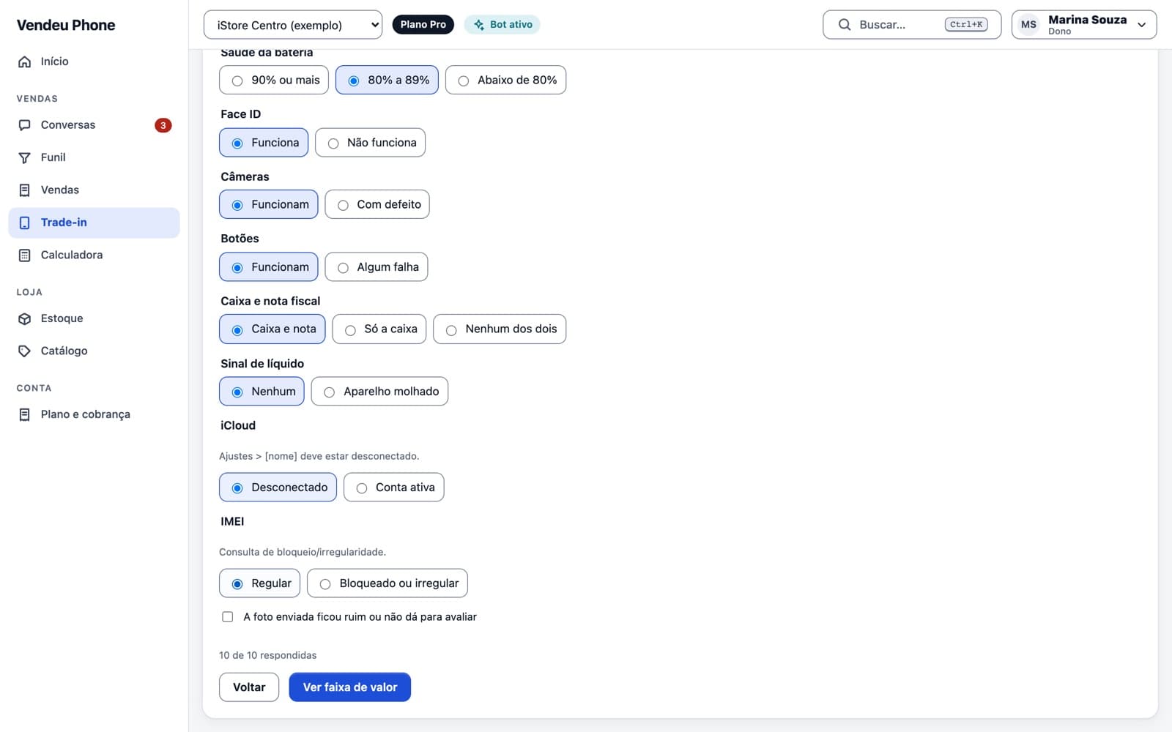Expand the Marina Souza account menu

[x=1084, y=25]
